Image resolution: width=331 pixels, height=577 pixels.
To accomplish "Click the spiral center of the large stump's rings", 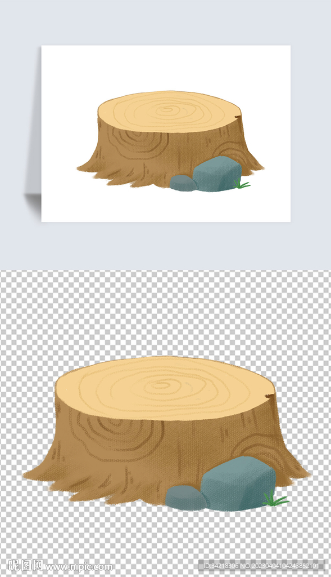I will (x=160, y=385).
